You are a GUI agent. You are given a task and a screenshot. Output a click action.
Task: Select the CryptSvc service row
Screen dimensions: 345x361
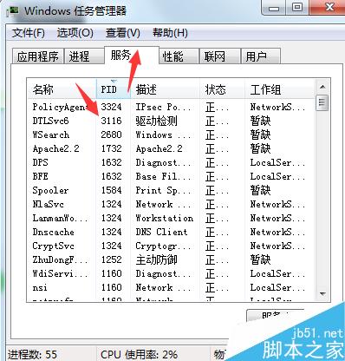click(171, 246)
